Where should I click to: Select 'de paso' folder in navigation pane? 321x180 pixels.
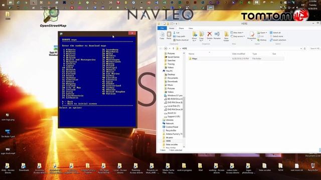168,137
